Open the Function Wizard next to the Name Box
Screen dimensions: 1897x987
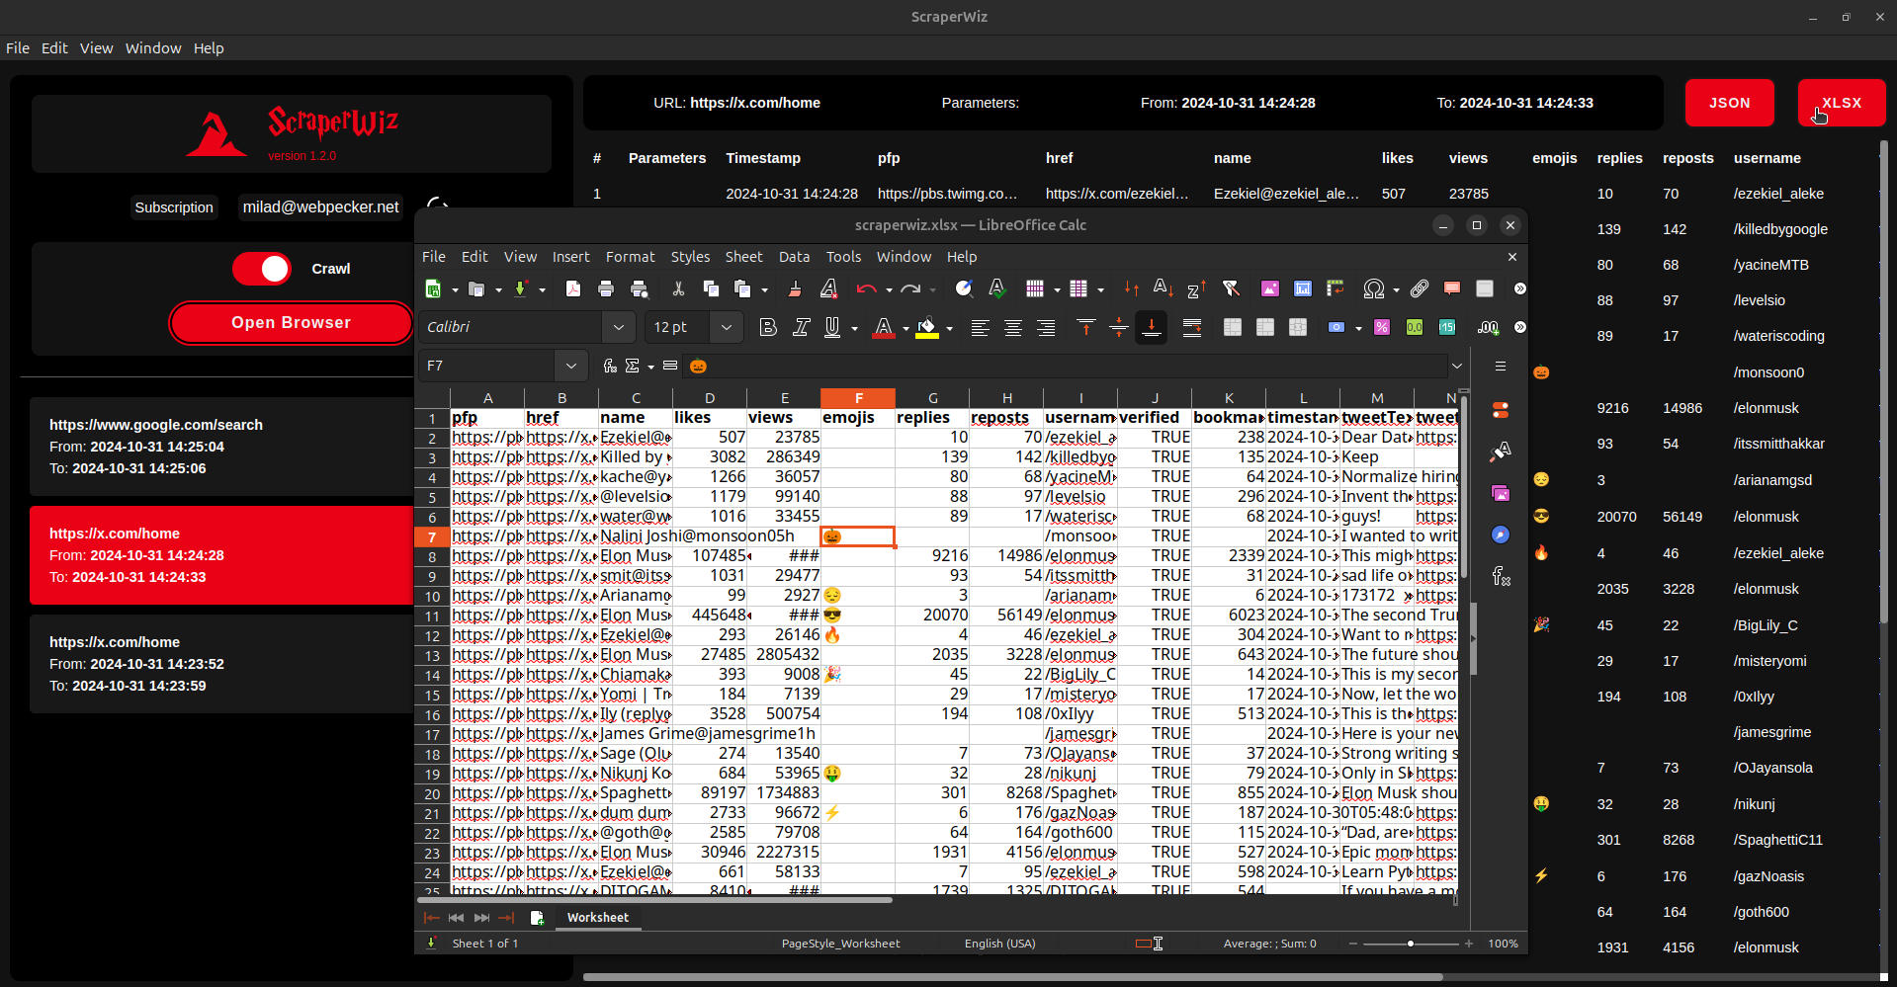coord(610,366)
